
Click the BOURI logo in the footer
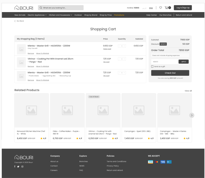(x=24, y=157)
